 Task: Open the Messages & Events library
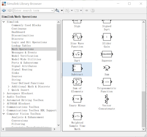pos(24,53)
